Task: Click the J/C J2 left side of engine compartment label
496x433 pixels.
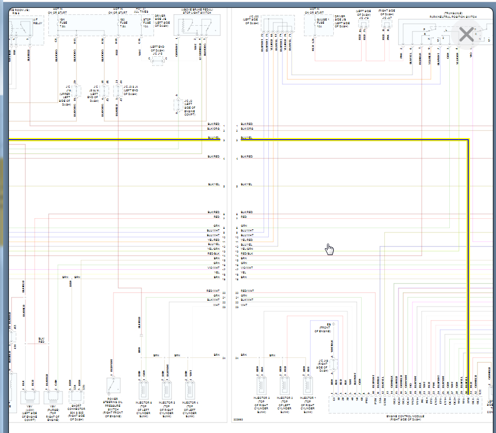Action: click(190, 108)
